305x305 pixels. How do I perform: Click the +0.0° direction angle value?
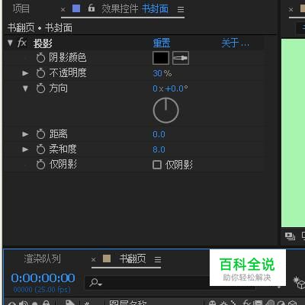177,88
